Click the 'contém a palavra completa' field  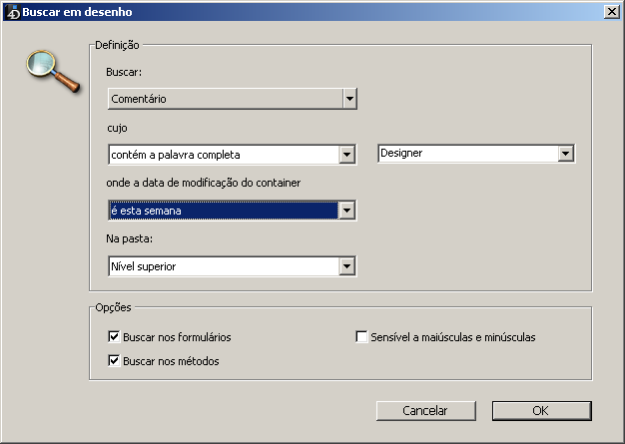pos(223,155)
